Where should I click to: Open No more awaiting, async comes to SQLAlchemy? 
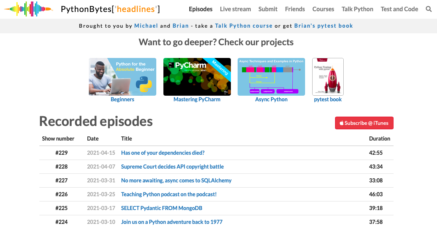pyautogui.click(x=176, y=181)
